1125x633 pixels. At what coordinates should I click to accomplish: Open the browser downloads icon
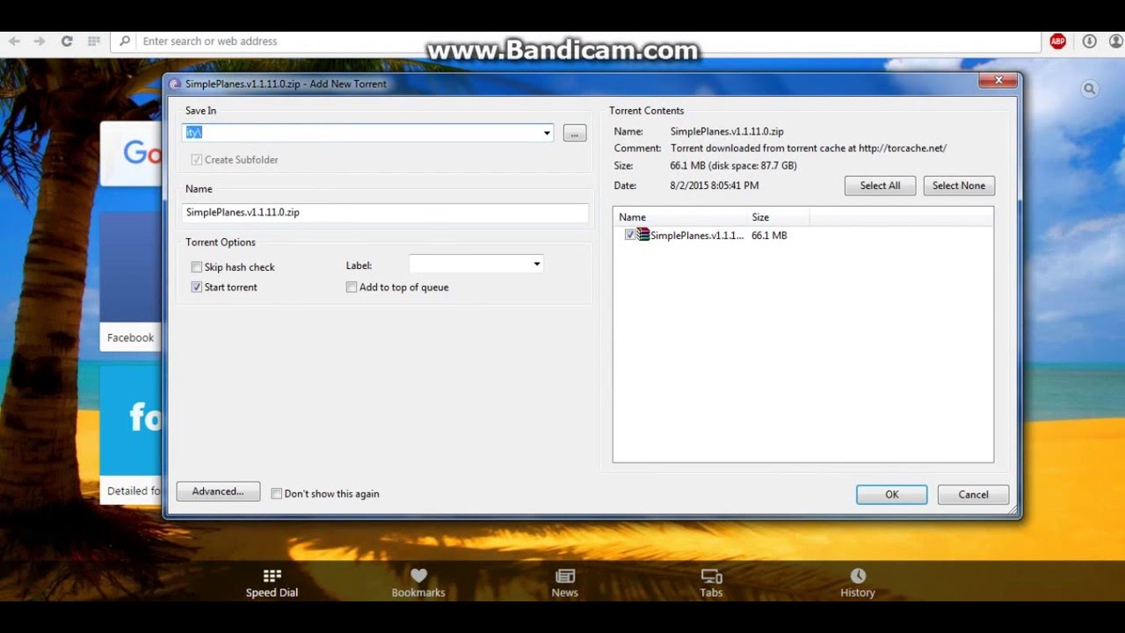(x=1089, y=41)
